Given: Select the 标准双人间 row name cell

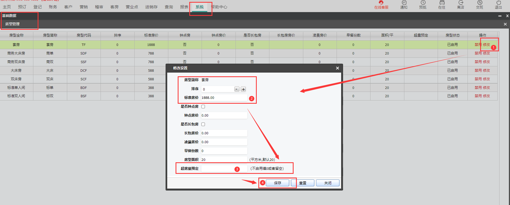Looking at the screenshot, I should coord(16,96).
